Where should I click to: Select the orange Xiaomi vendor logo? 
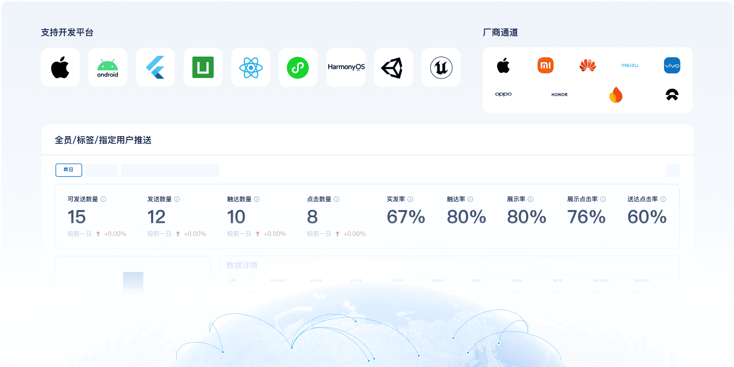pyautogui.click(x=546, y=65)
